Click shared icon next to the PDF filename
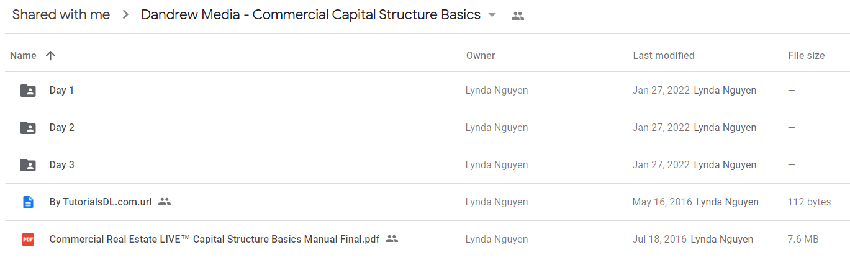Viewport: 850px width, 260px height. (x=392, y=239)
